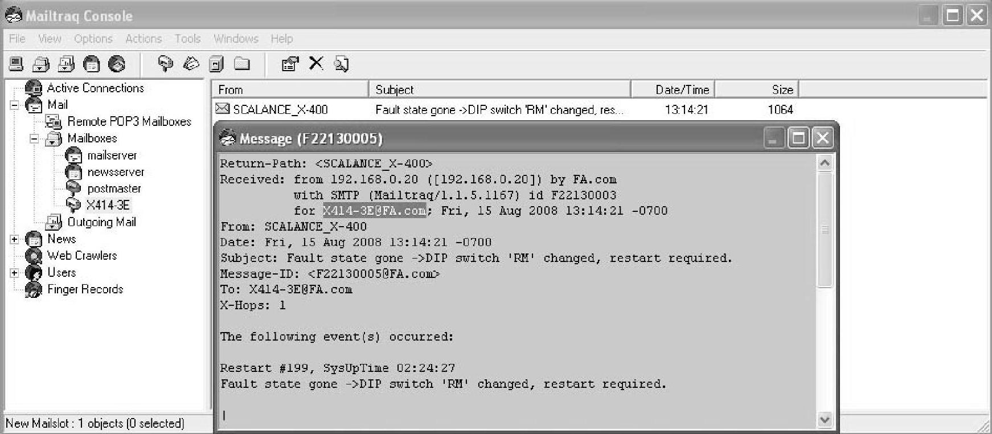Select the Outgoing Mail label
The width and height of the screenshot is (992, 434).
[x=101, y=222]
